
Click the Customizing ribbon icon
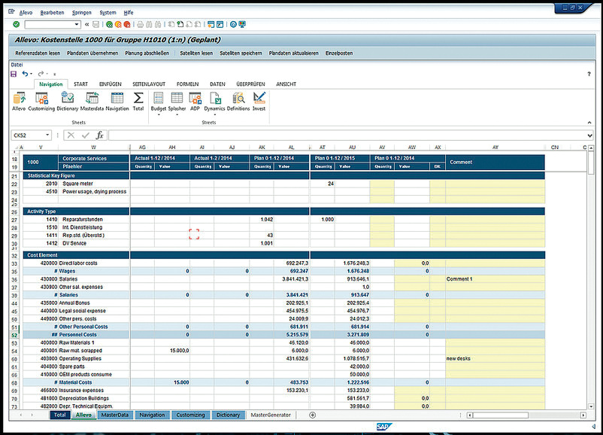(x=42, y=99)
